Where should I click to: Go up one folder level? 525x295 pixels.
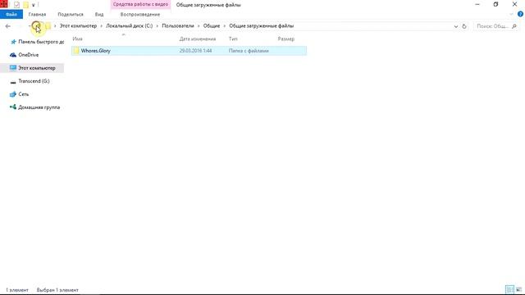[36, 26]
